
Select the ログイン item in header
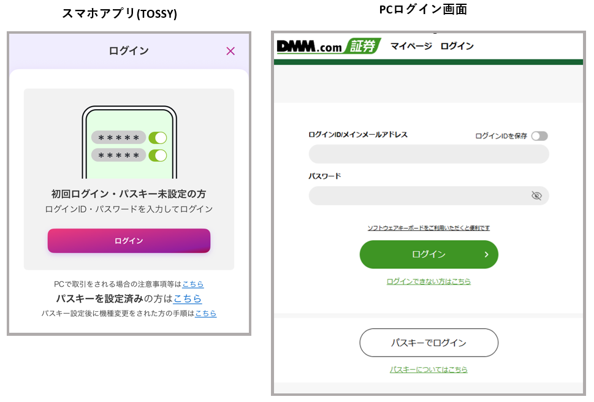[x=457, y=47]
